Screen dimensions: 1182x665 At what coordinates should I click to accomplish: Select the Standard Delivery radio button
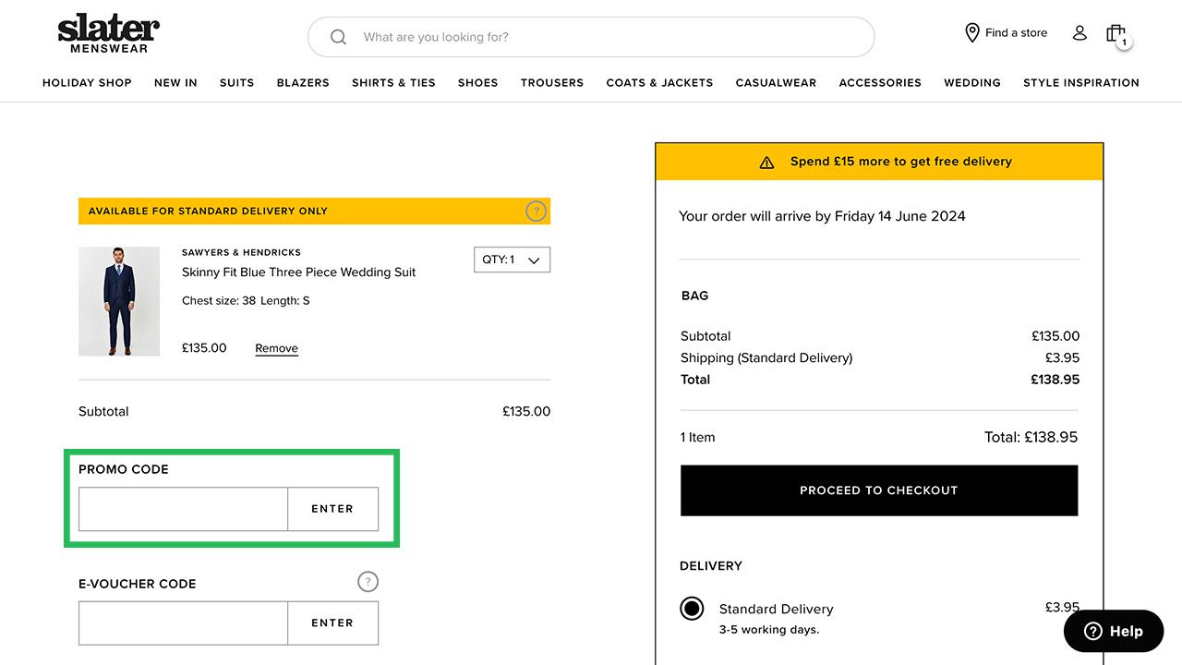click(692, 609)
